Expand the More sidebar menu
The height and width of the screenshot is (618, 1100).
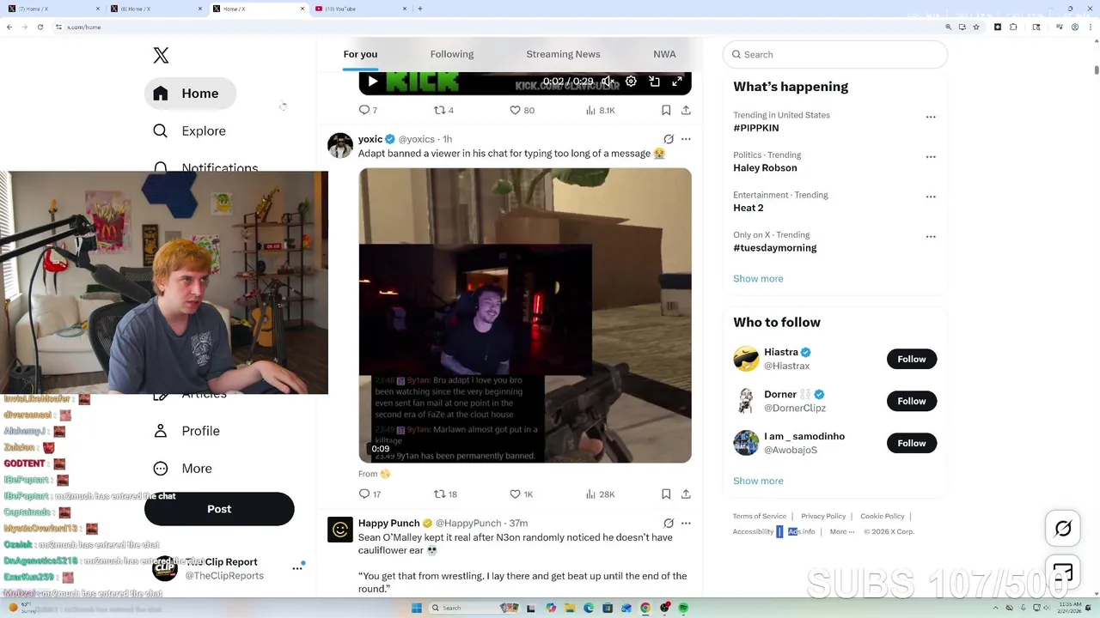(183, 469)
